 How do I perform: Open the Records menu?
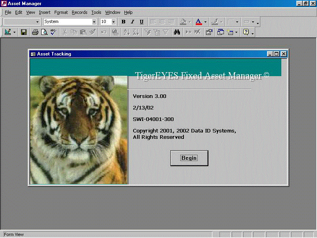[x=79, y=12]
